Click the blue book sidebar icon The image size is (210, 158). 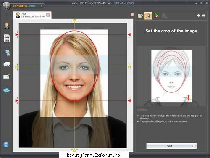point(7,90)
